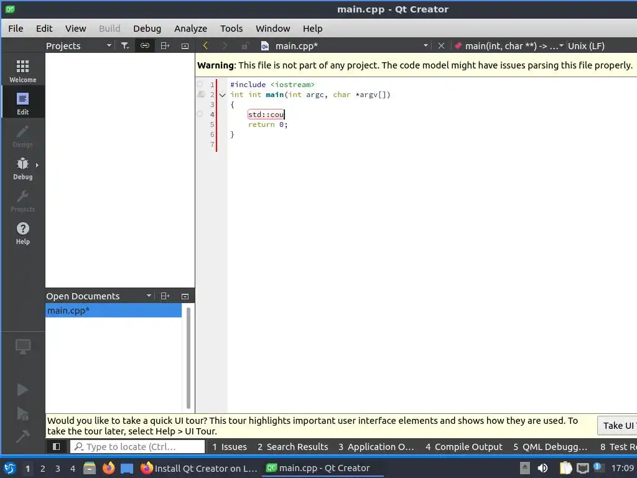The height and width of the screenshot is (478, 637).
Task: Click the line 4 breakpoint marker
Action: 200,115
